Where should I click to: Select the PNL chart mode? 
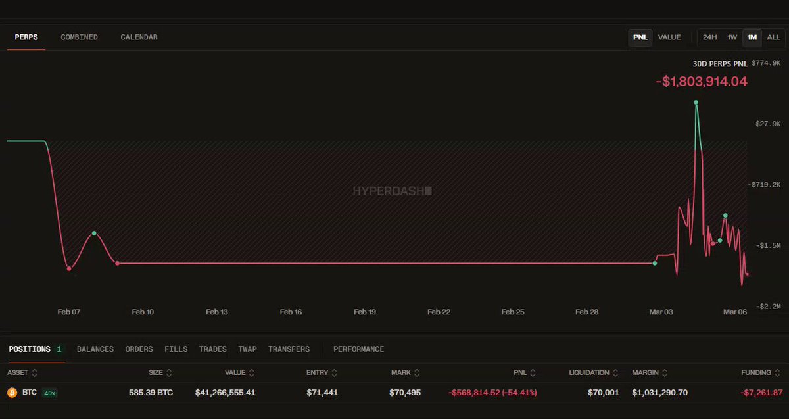[640, 37]
